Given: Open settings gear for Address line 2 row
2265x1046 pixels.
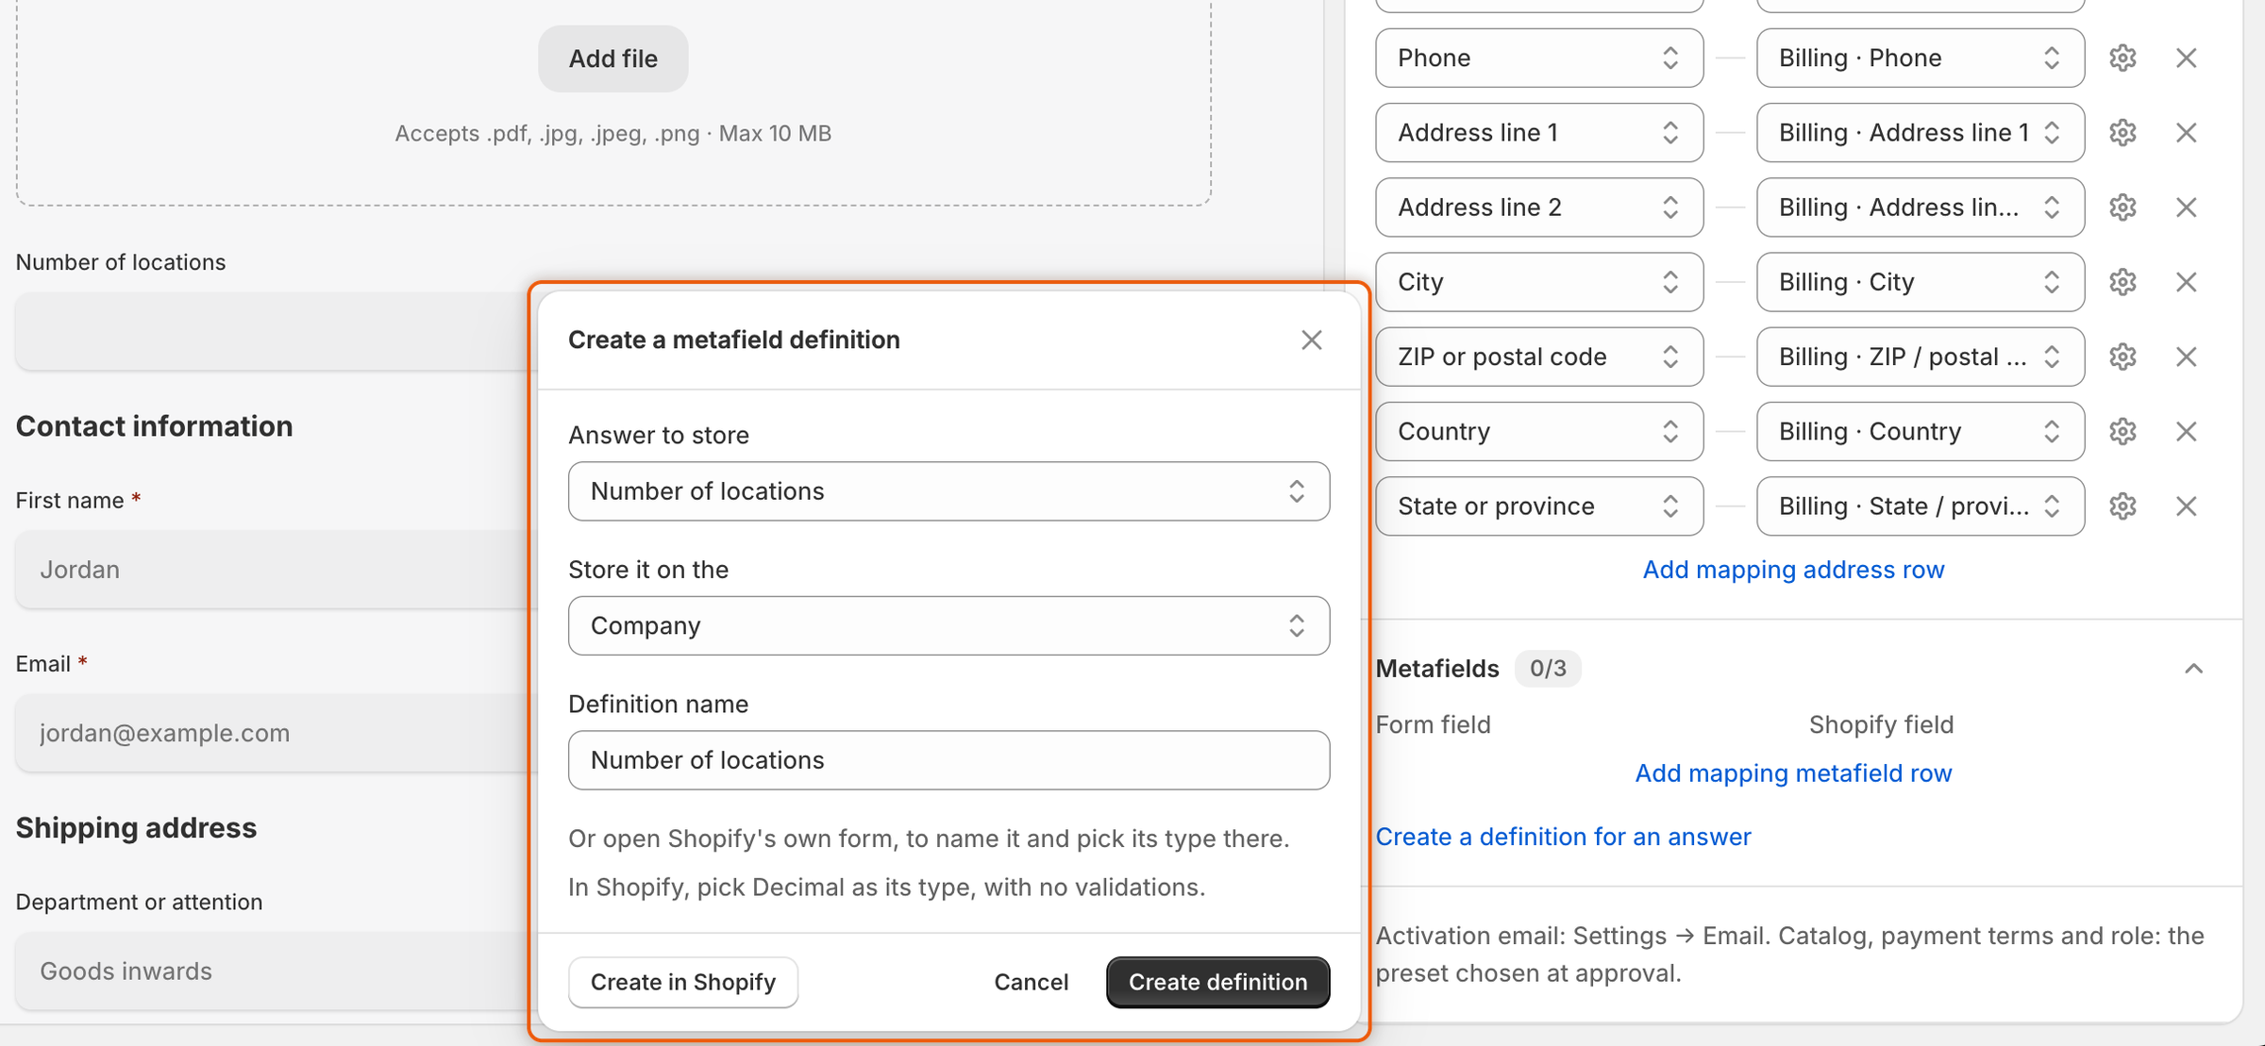Looking at the screenshot, I should [x=2122, y=207].
